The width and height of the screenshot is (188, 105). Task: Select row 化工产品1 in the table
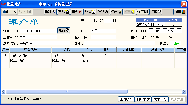(94, 60)
